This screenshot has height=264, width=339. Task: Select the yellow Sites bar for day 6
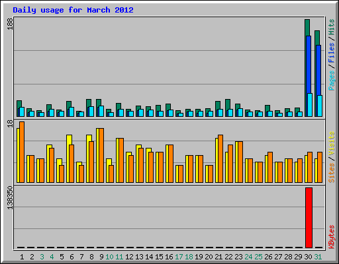(69, 140)
